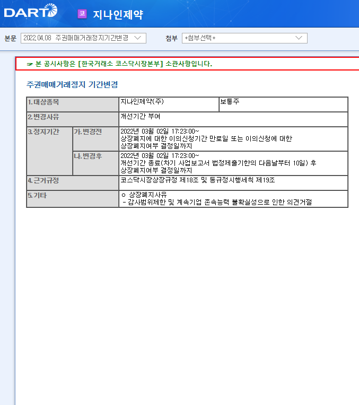Viewport: 359px width, 405px height.
Task: Click the 이의신청기간 만료일 line in 변경전
Action: (x=206, y=139)
